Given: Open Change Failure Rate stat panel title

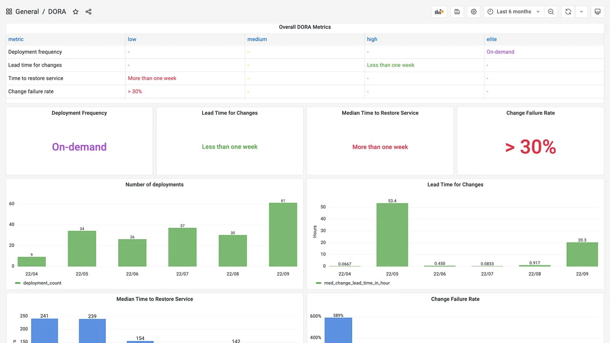Looking at the screenshot, I should pos(530,113).
